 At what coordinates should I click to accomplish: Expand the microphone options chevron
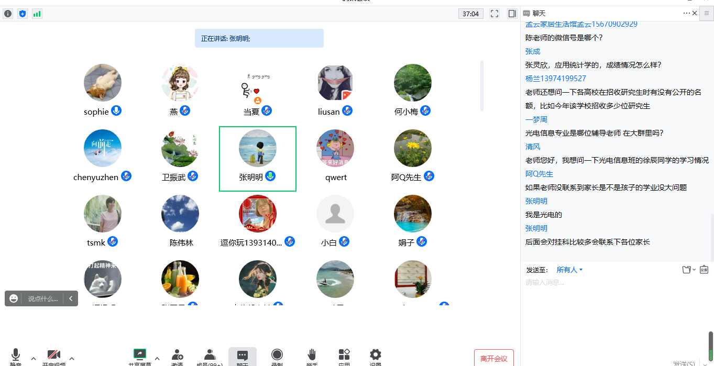(34, 358)
